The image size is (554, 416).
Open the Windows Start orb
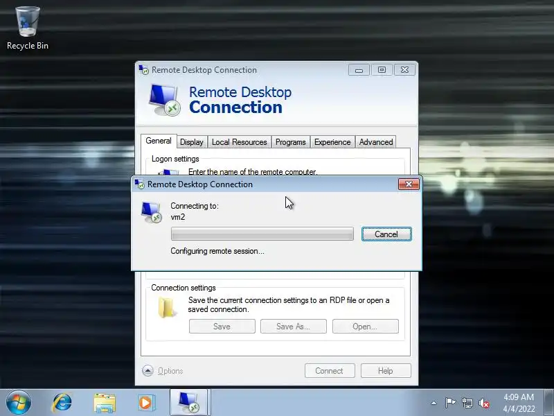coord(19,403)
